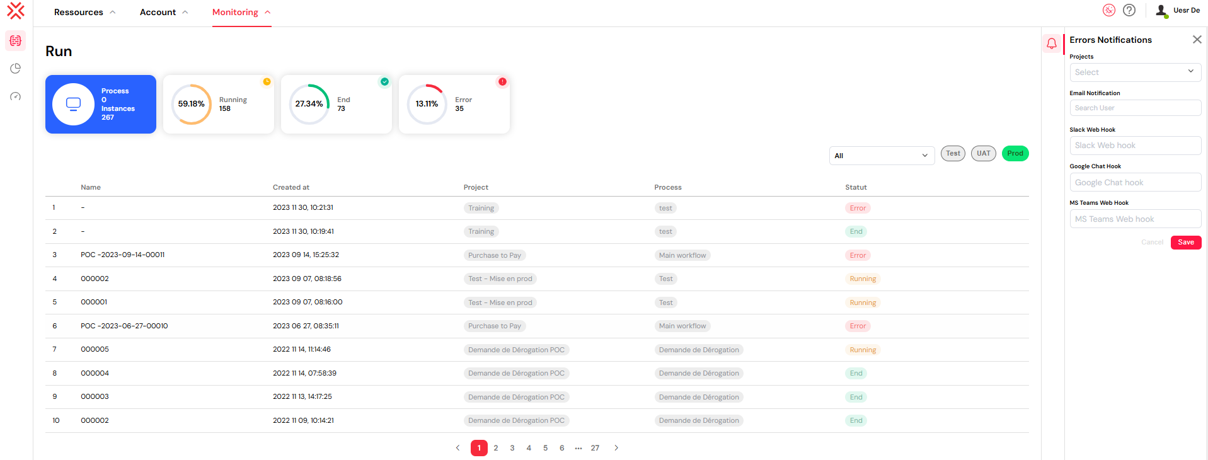This screenshot has height=460, width=1208.
Task: Expand the Account menu
Action: pyautogui.click(x=164, y=12)
